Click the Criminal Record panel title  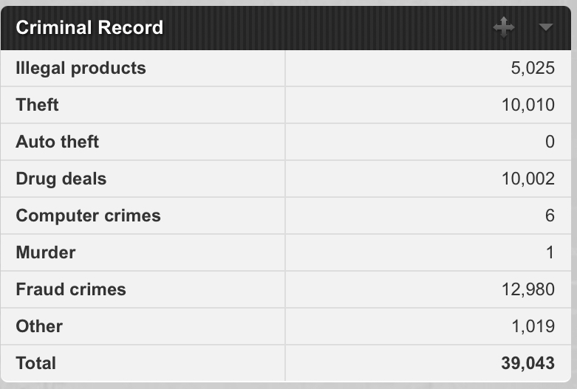[x=89, y=27]
